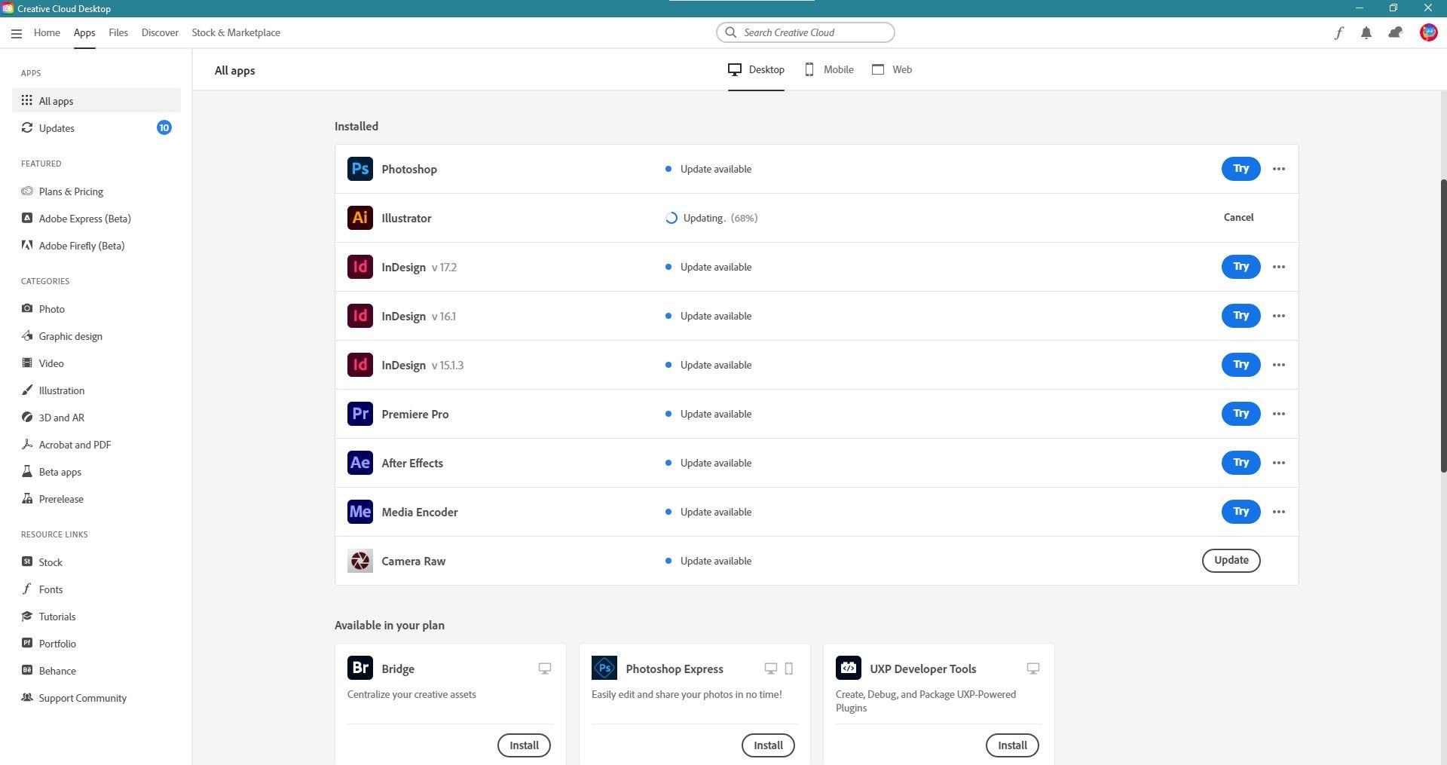Select the Desktop apps tab
The image size is (1447, 765).
pos(756,69)
